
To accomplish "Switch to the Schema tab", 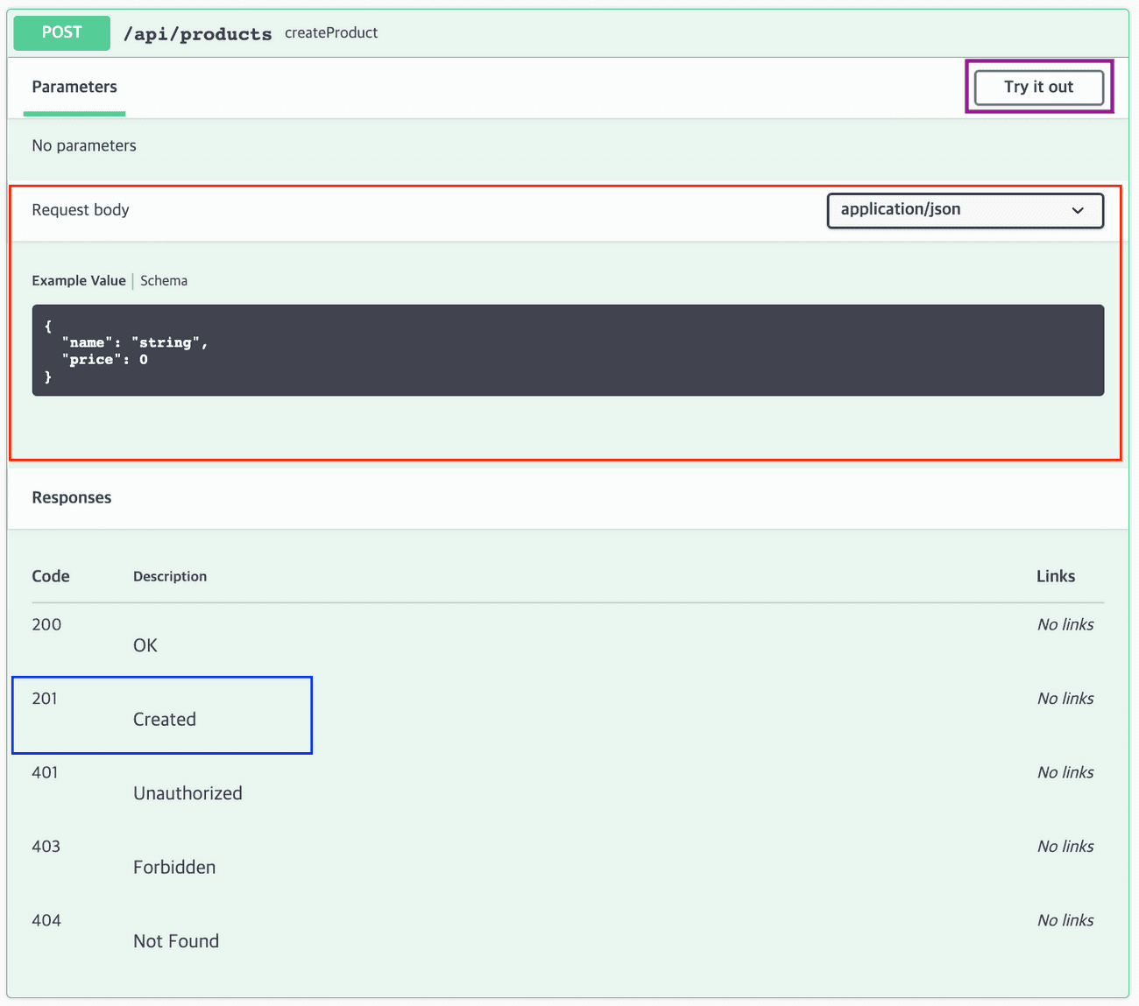I will (164, 281).
